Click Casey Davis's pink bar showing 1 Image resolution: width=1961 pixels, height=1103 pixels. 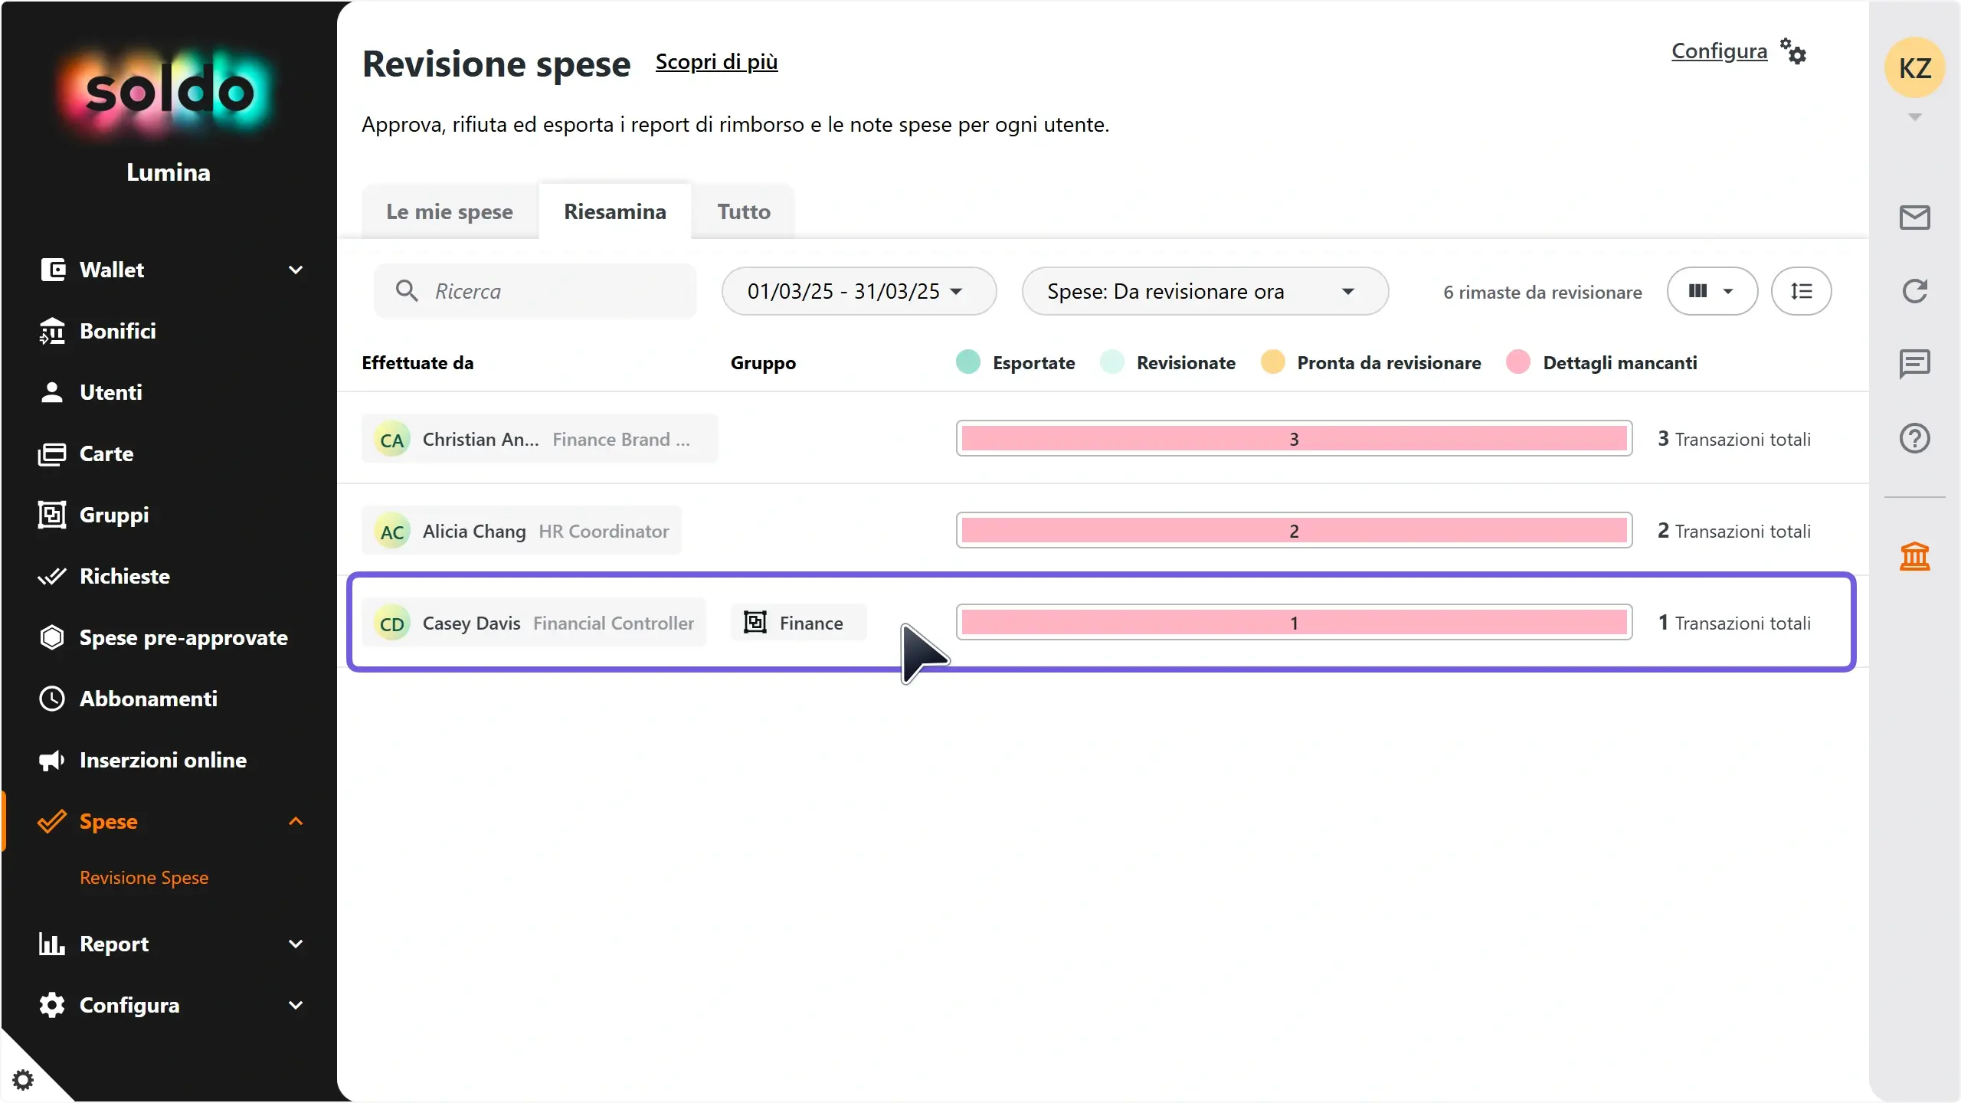(x=1294, y=622)
